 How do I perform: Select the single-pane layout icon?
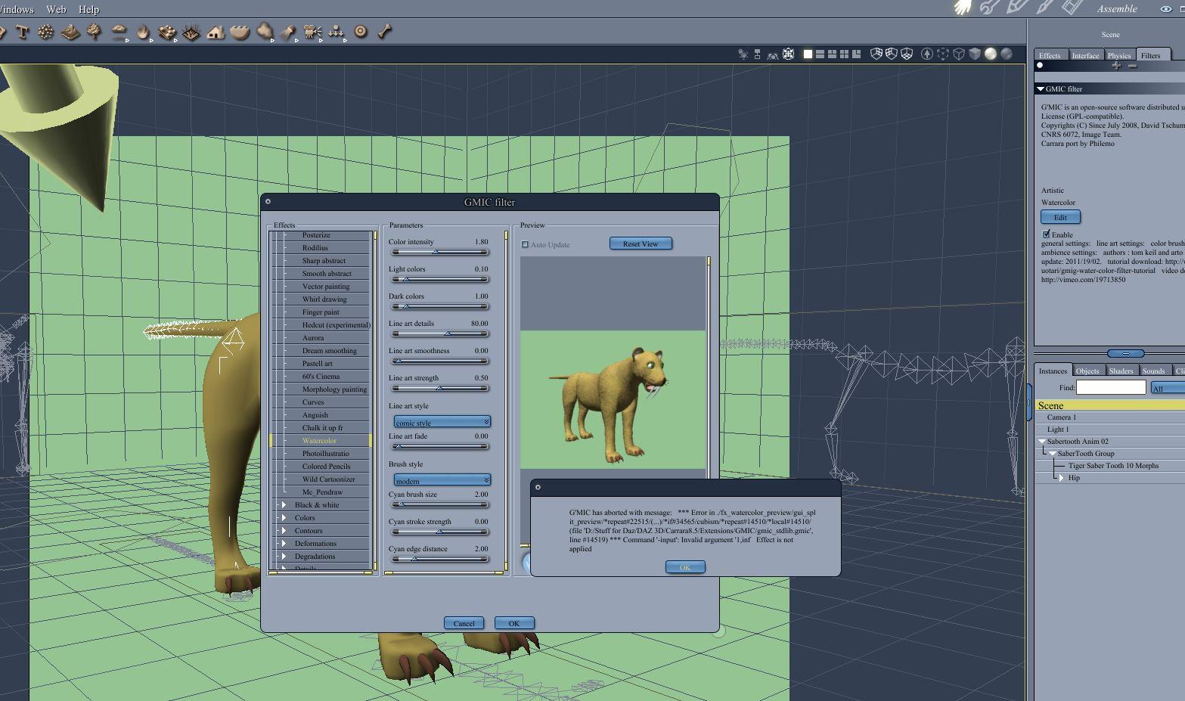(806, 54)
